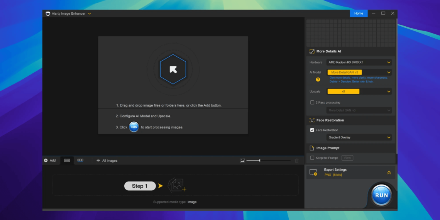Click the Export Settings monitor gear icon
This screenshot has height=220, width=440.
coord(313,173)
